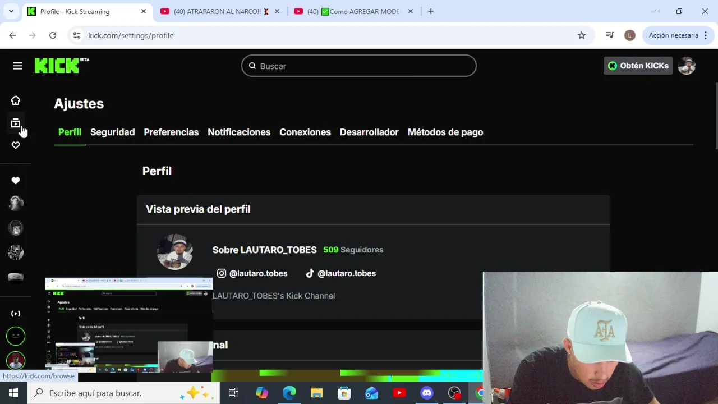Image resolution: width=718 pixels, height=404 pixels.
Task: Switch to the Preferencias tab
Action: pos(171,132)
